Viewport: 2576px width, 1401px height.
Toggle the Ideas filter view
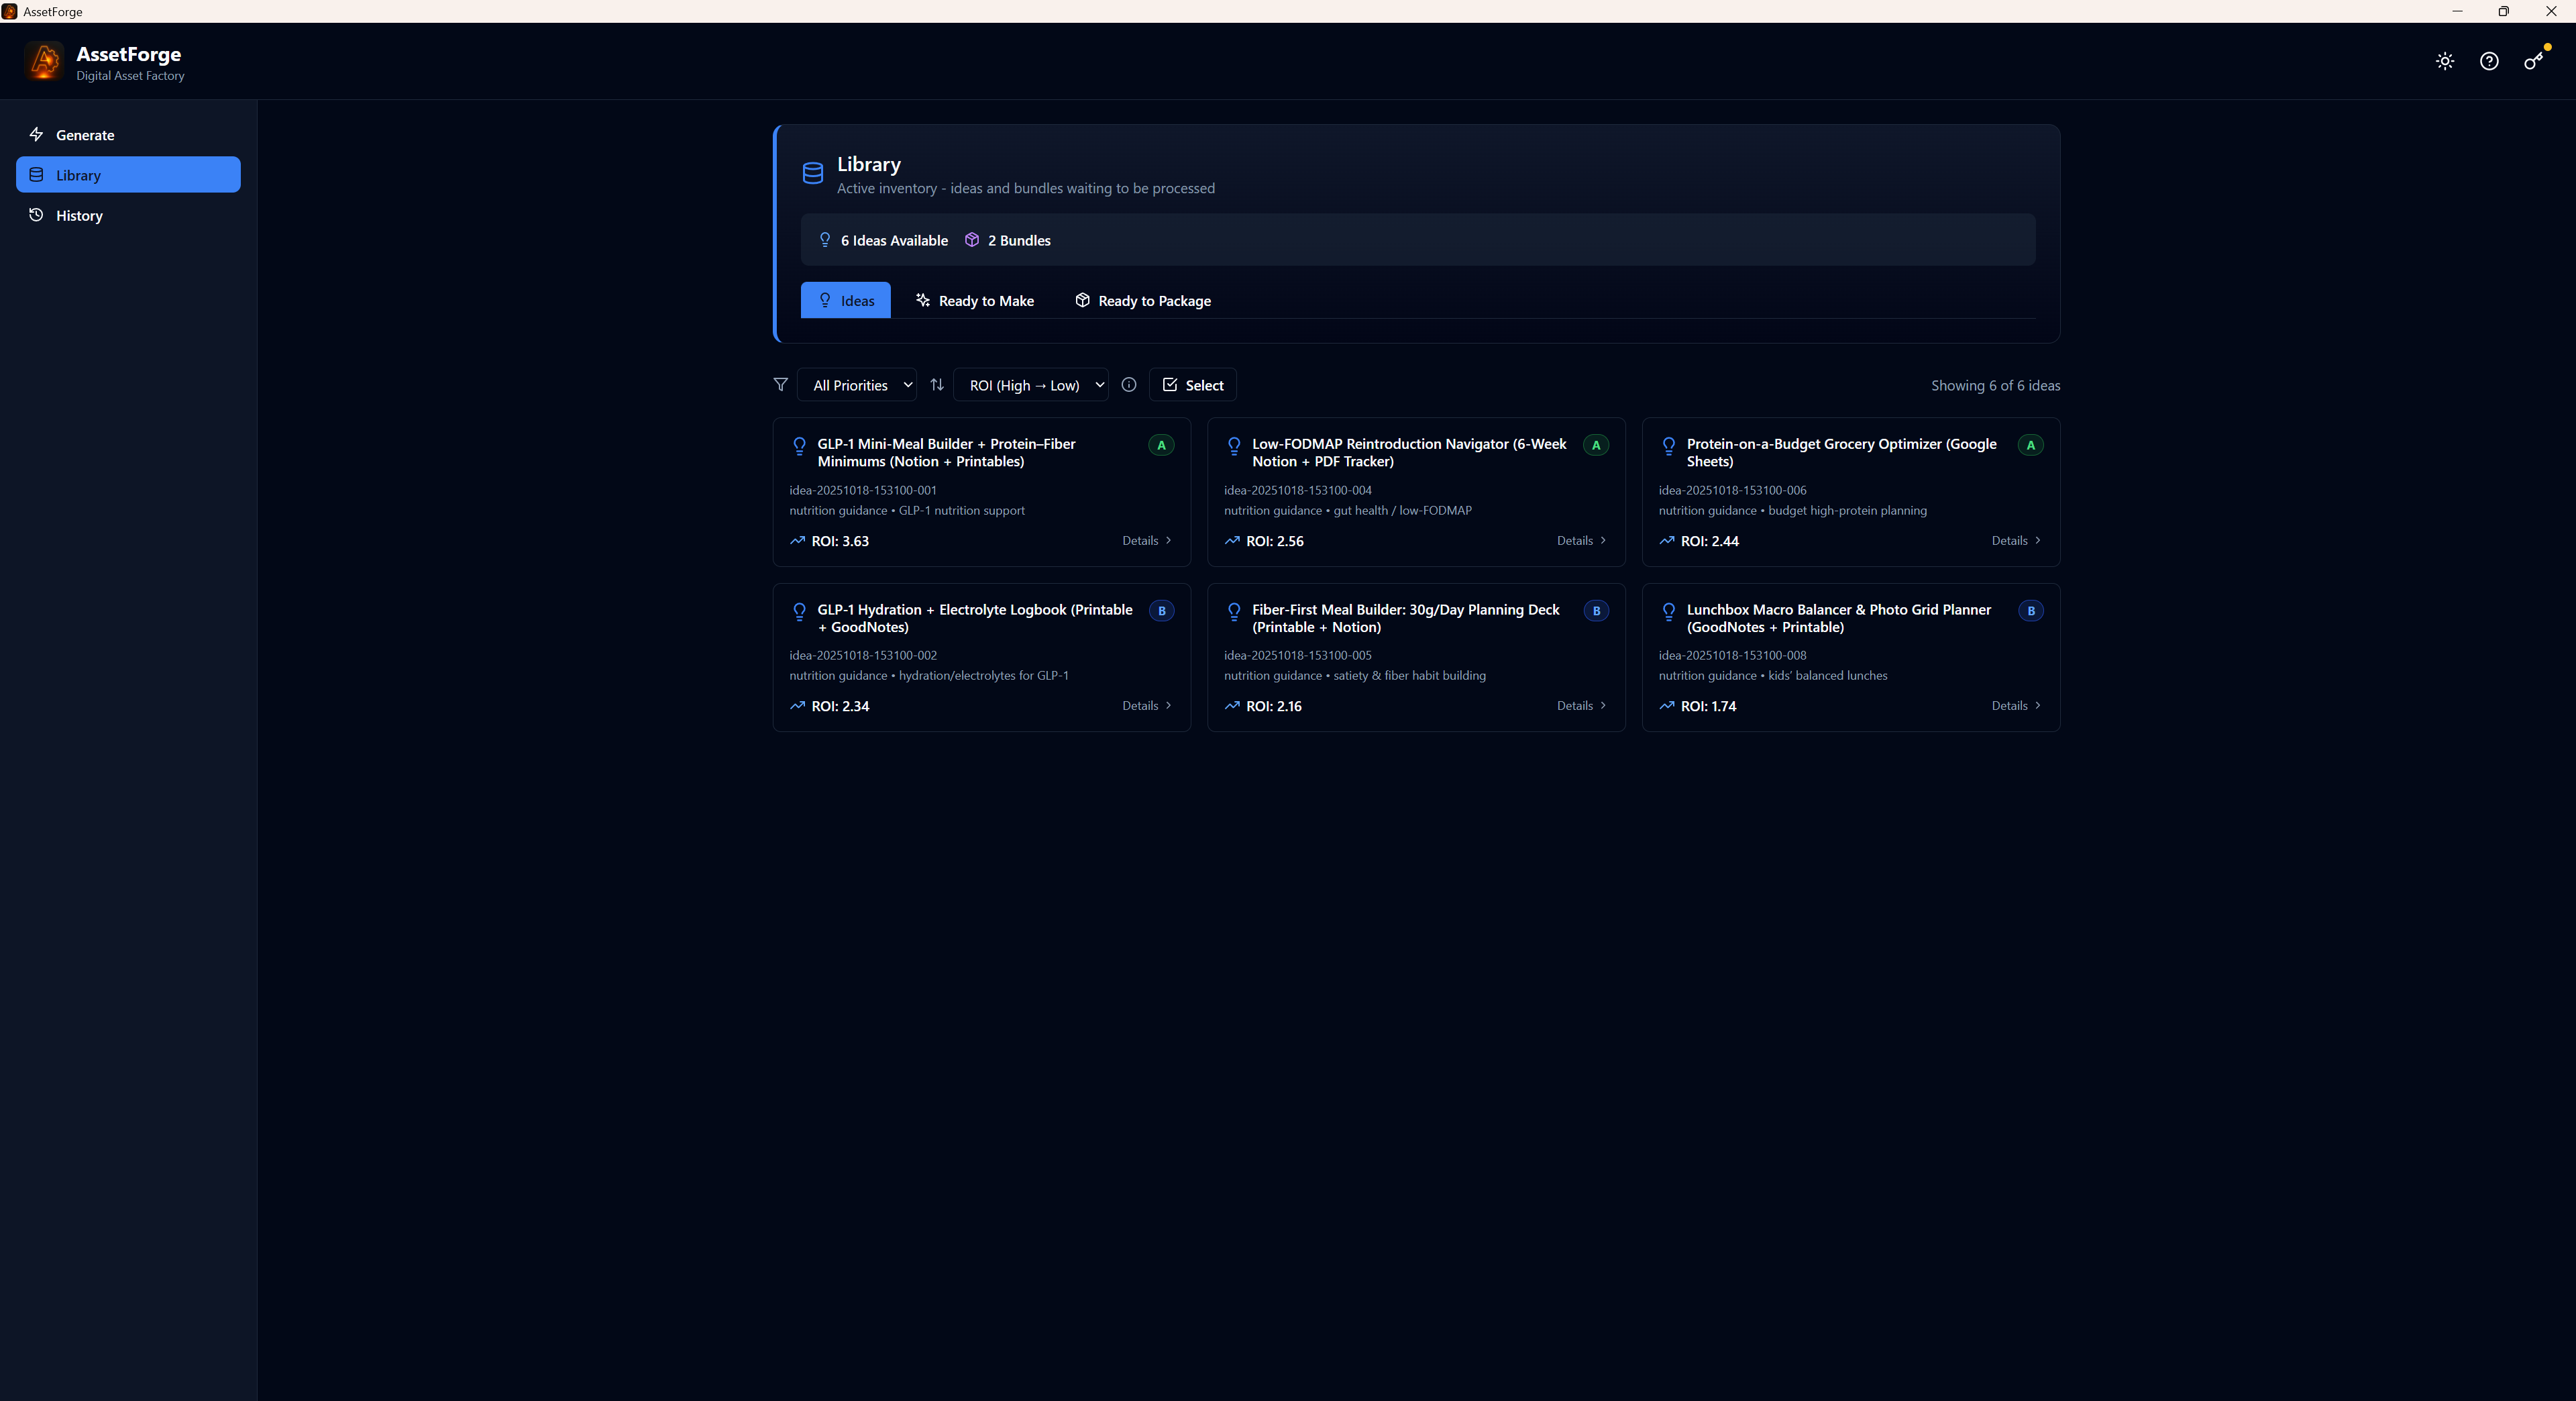tap(845, 300)
